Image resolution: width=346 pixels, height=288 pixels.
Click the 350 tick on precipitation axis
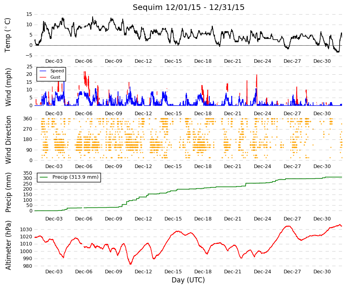27,173
